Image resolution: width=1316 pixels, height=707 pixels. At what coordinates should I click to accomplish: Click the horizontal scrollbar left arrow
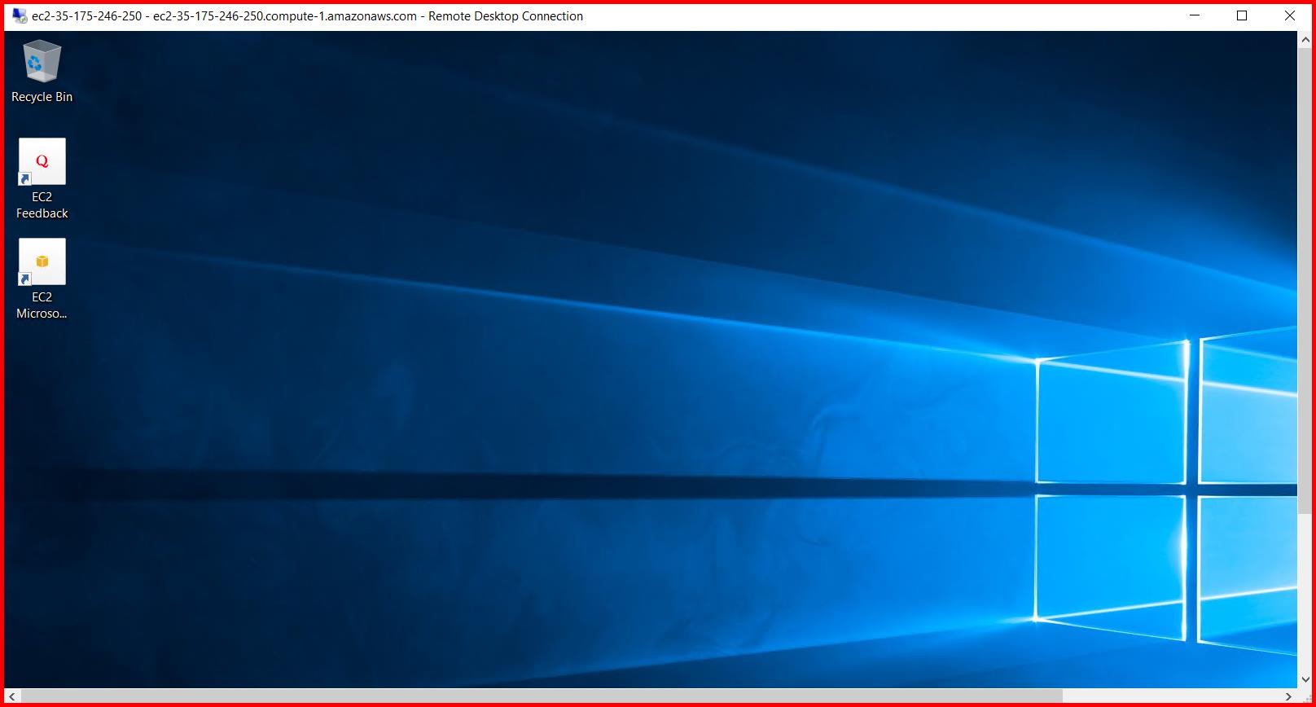pyautogui.click(x=12, y=696)
